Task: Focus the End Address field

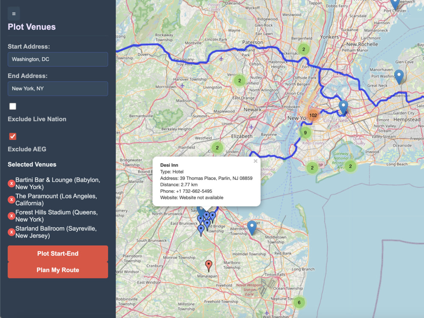Action: 58,89
